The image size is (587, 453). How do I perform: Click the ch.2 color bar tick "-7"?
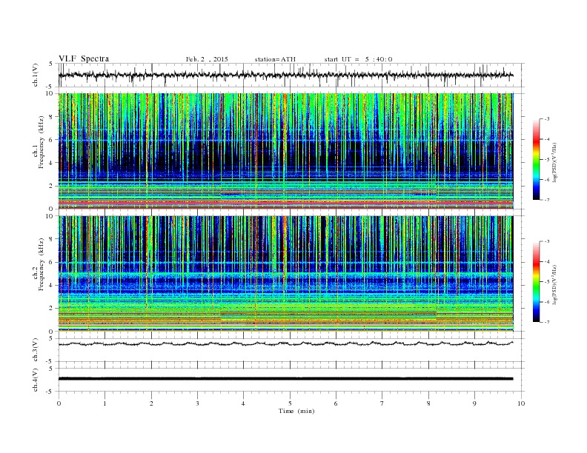pyautogui.click(x=546, y=322)
